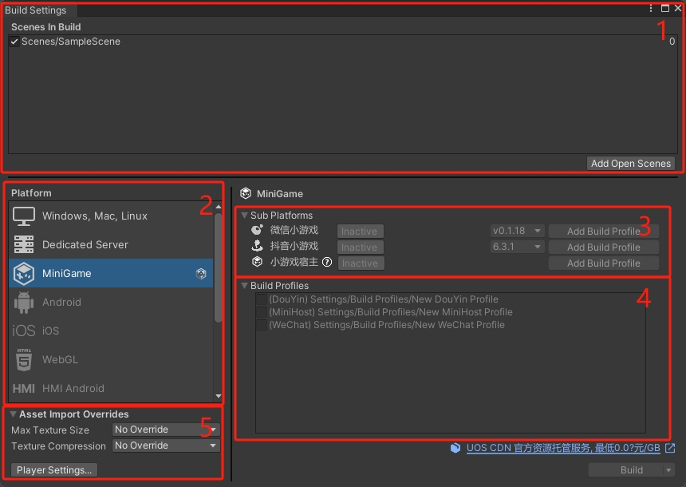Choose the iOS platform icon
The image size is (686, 487).
[x=24, y=331]
